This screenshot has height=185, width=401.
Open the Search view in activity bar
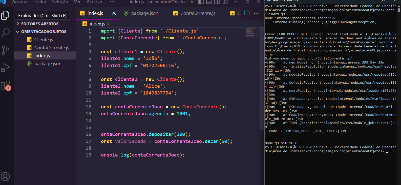(5, 33)
